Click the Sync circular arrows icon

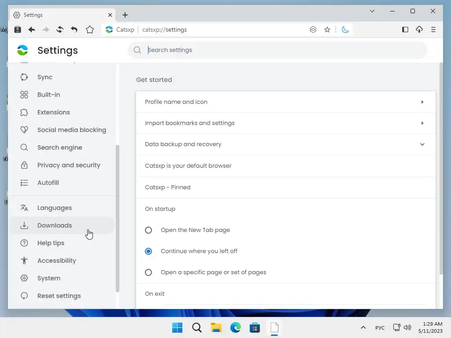(24, 77)
